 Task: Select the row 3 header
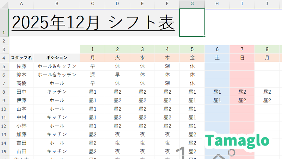coord(4,49)
